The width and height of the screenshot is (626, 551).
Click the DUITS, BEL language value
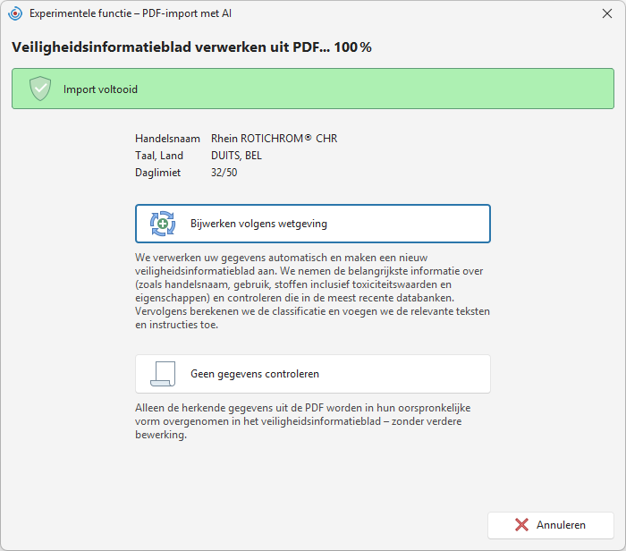point(236,156)
